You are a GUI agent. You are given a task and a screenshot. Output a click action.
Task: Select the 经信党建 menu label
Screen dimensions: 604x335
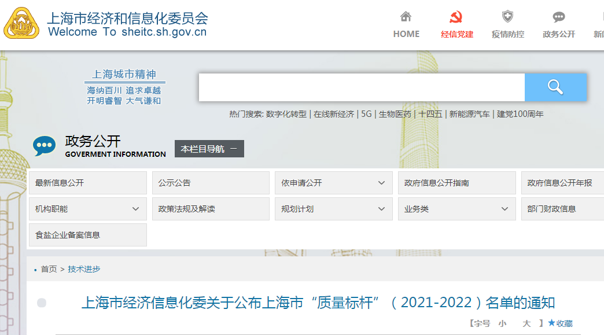(457, 34)
